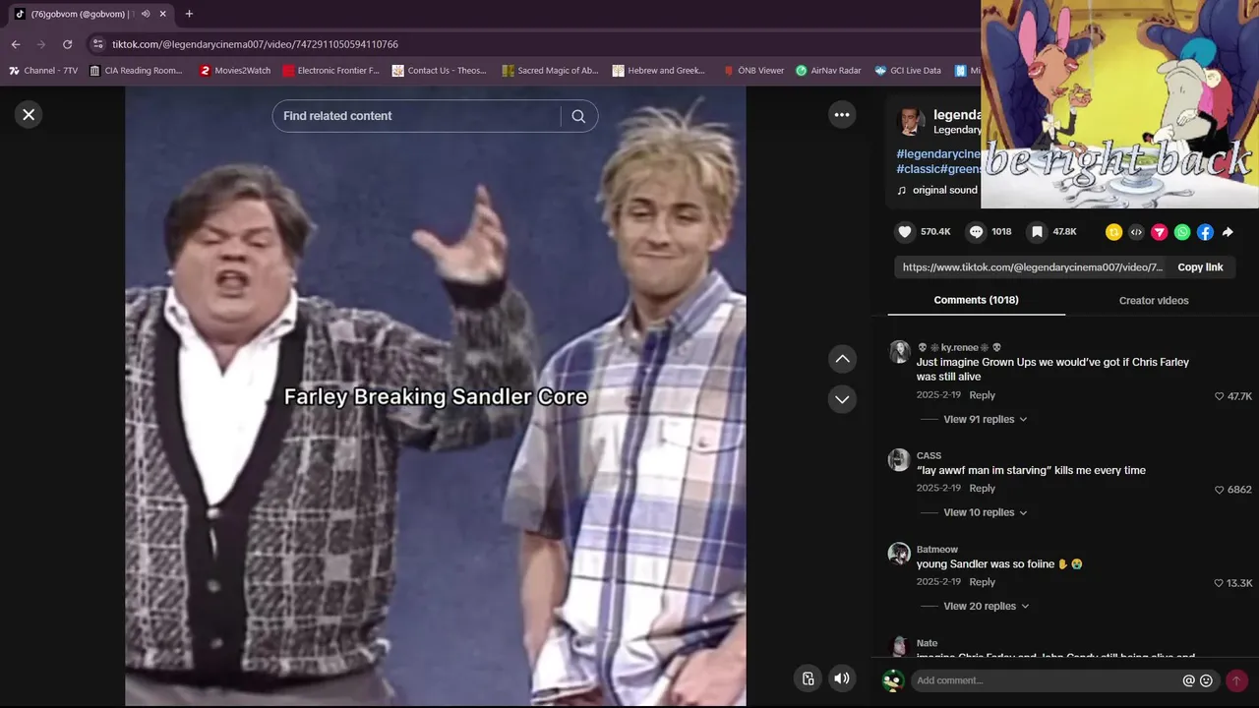Like Batmeow's comment with 13.3K heart
This screenshot has width=1259, height=708.
pos(1220,583)
